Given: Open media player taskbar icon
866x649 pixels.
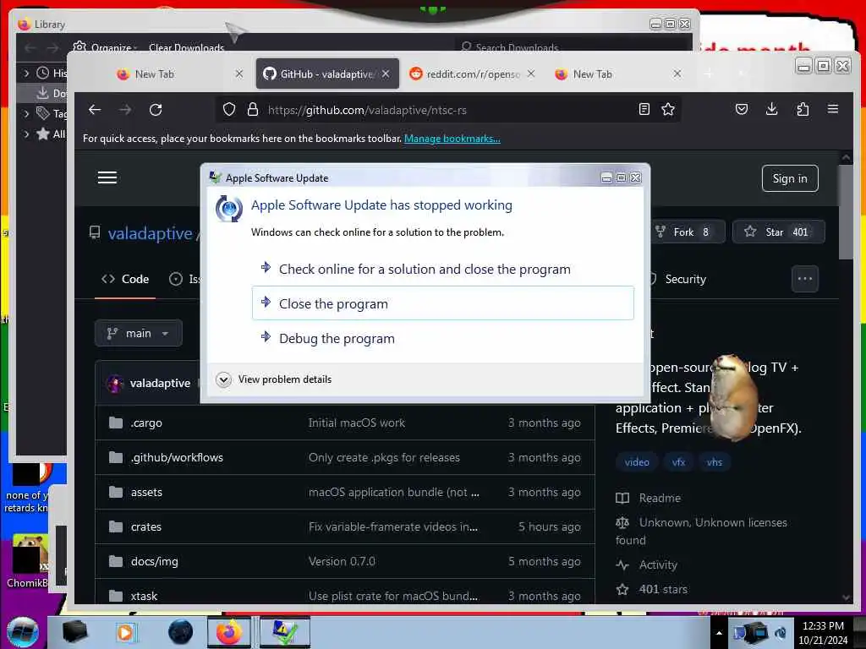Looking at the screenshot, I should [x=125, y=632].
